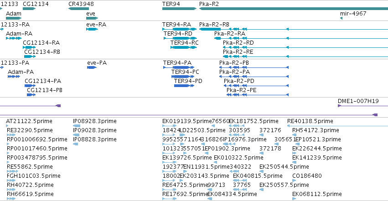Select the eve gene arrow glyph
This screenshot has width=388, height=201.
92,18
